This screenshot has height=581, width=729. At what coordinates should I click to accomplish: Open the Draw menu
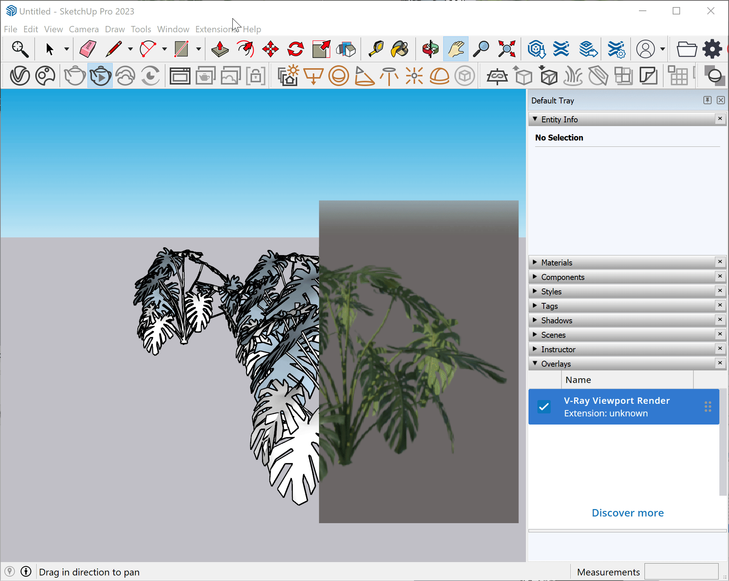pos(115,29)
